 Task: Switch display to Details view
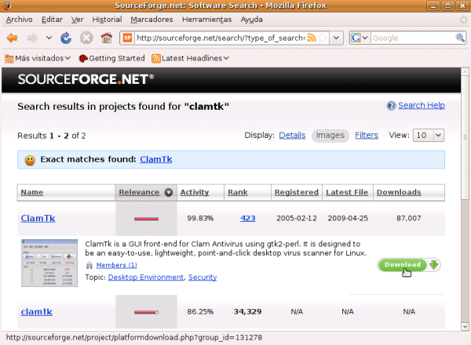point(292,135)
